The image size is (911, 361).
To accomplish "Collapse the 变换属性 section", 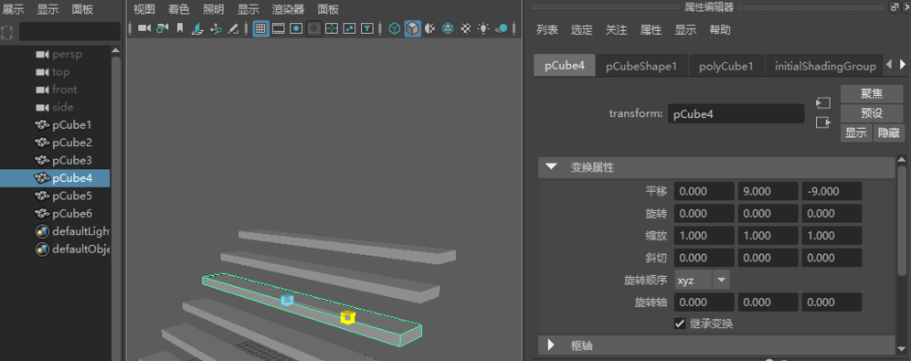I will [x=551, y=168].
